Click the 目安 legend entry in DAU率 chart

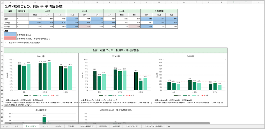204,95
